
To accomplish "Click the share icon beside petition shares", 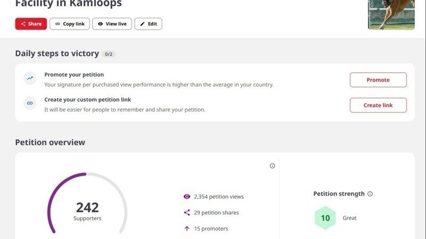I will coord(187,212).
